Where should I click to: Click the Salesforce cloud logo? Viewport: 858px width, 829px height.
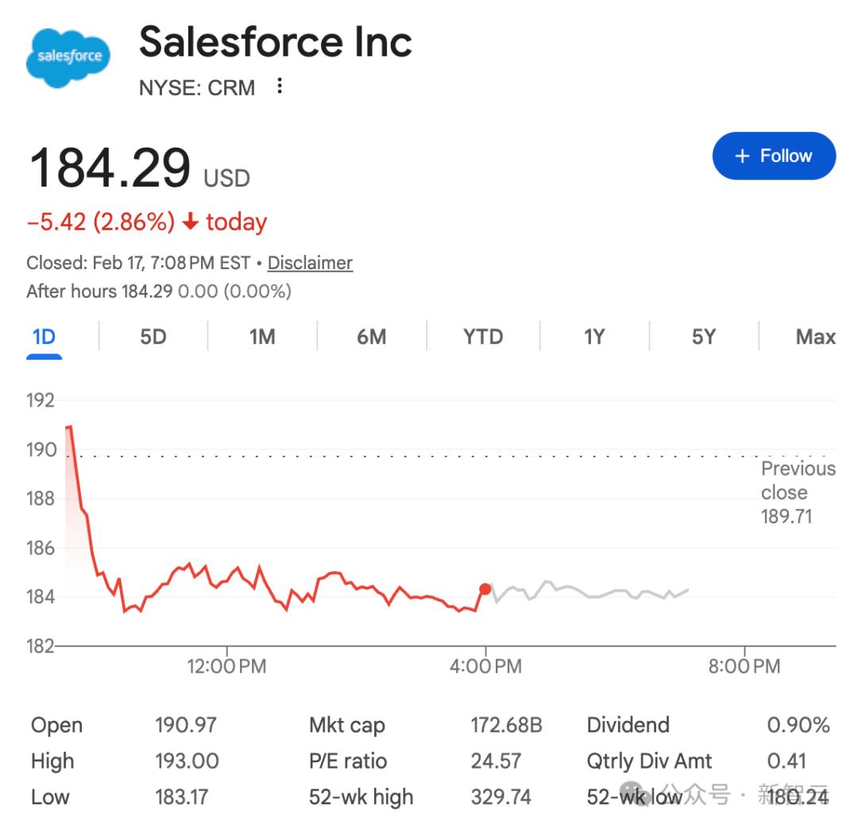(x=68, y=58)
